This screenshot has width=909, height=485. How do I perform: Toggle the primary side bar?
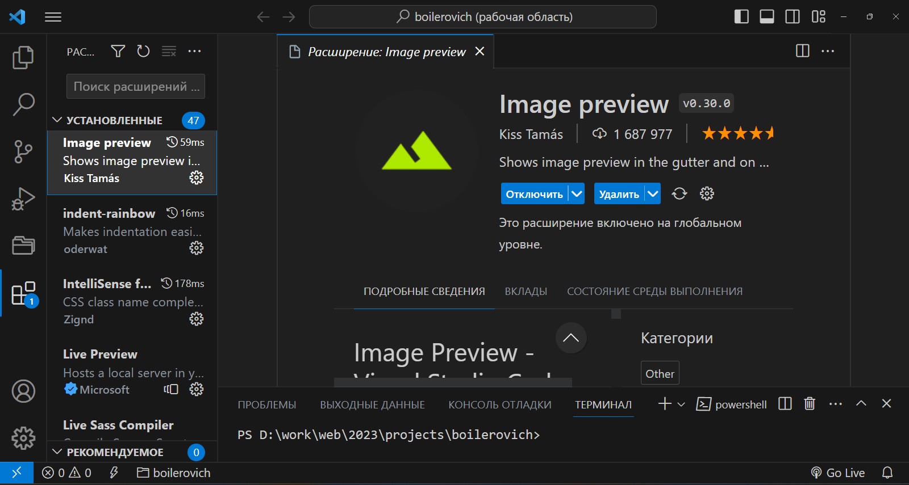coord(741,17)
